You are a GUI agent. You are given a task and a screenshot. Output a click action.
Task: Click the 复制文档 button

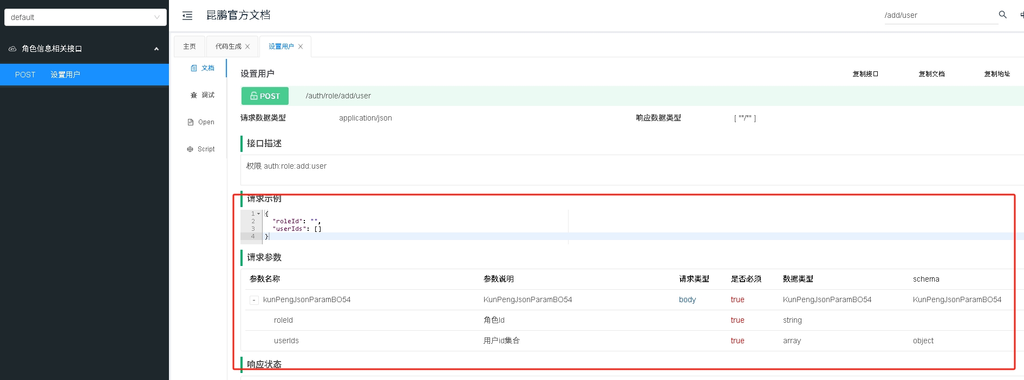click(931, 74)
